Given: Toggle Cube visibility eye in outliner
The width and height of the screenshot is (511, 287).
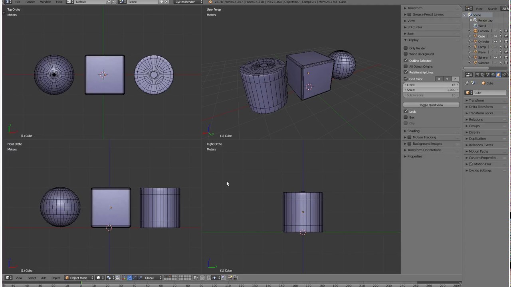Looking at the screenshot, I should 495,36.
